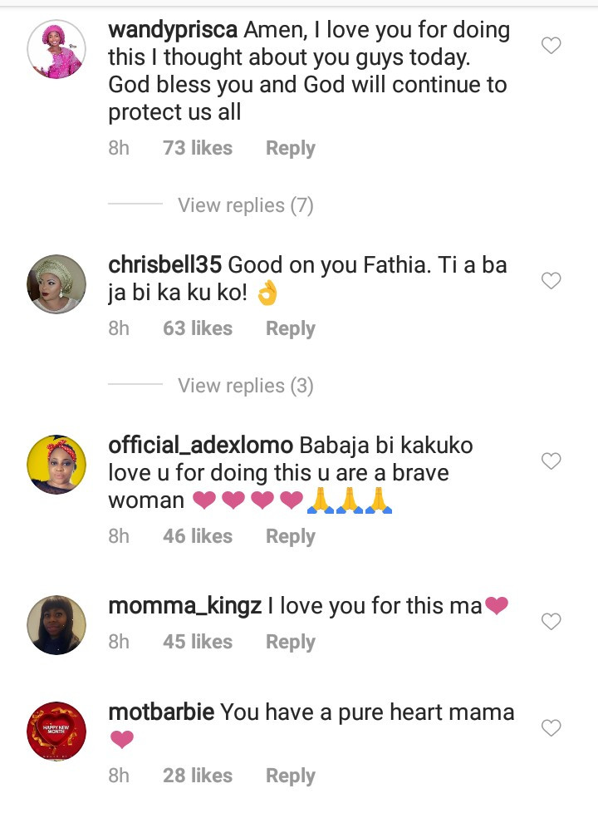Reply to chrisbell35's comment

click(x=290, y=329)
